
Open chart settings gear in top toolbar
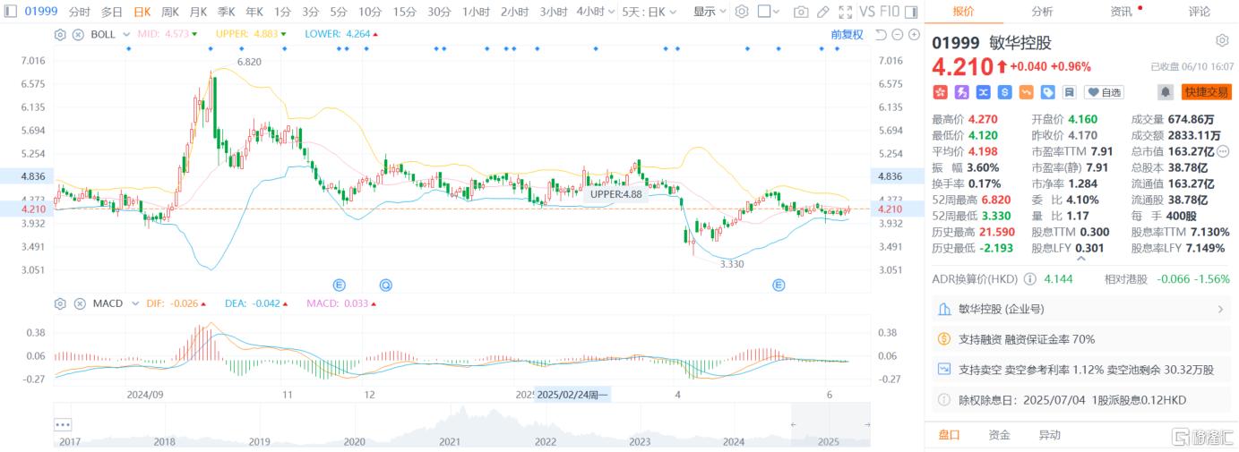742,12
